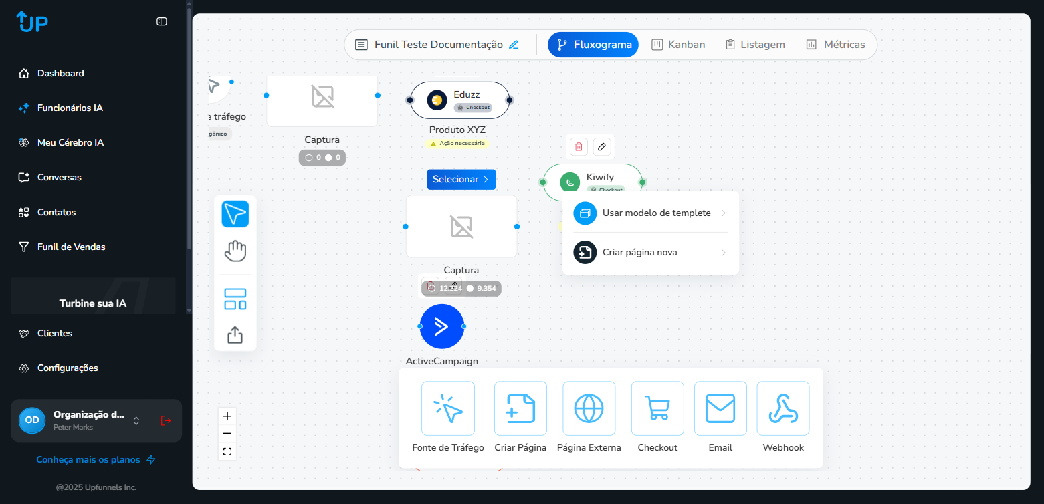The width and height of the screenshot is (1044, 504).
Task: Click the export share icon
Action: click(235, 334)
